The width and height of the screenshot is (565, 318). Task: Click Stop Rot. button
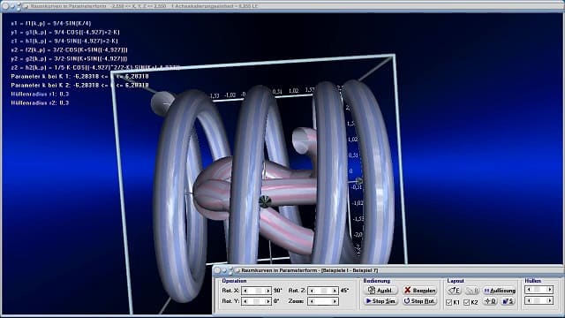419,301
